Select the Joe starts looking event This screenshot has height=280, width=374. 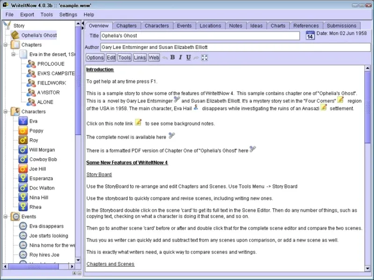(49, 236)
